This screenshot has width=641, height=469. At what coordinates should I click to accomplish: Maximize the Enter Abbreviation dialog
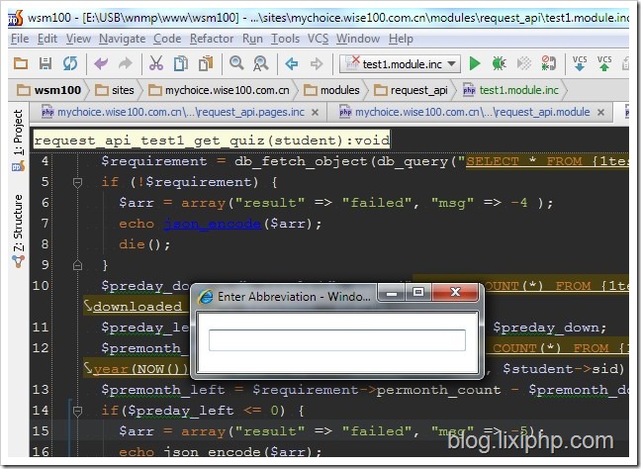[417, 293]
